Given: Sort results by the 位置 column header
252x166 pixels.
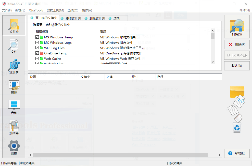Looking at the screenshot, I should coord(54,77).
